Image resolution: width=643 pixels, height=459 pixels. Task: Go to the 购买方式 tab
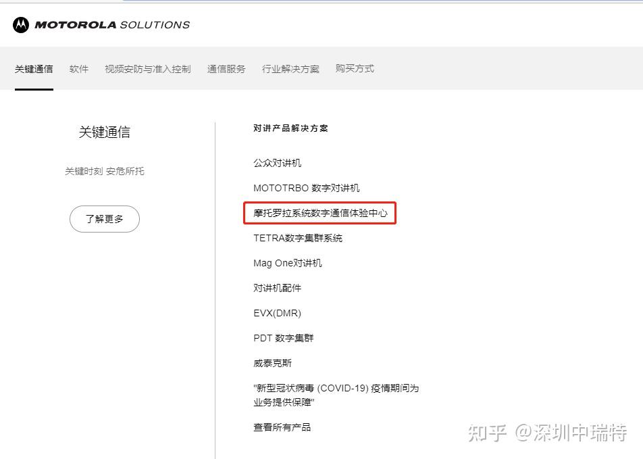pos(355,68)
